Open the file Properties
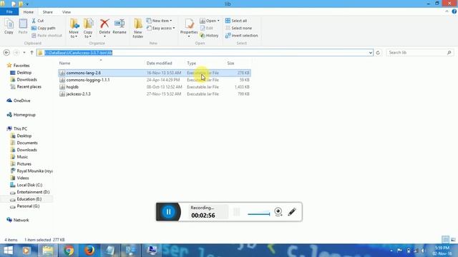Image resolution: width=458 pixels, height=257 pixels. [x=189, y=28]
